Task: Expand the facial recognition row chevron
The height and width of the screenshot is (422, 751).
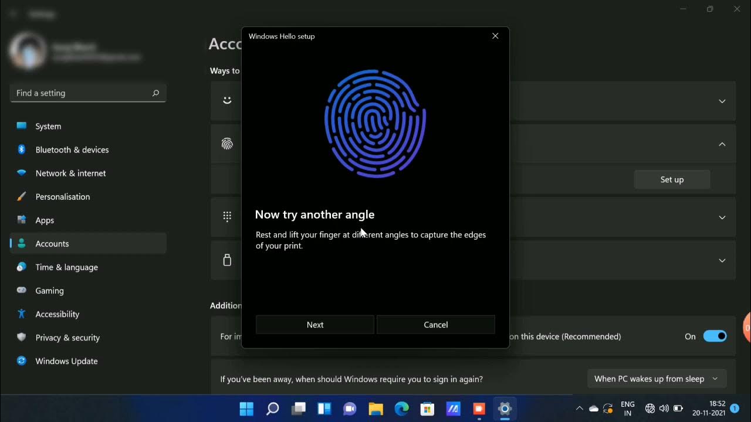Action: point(722,101)
